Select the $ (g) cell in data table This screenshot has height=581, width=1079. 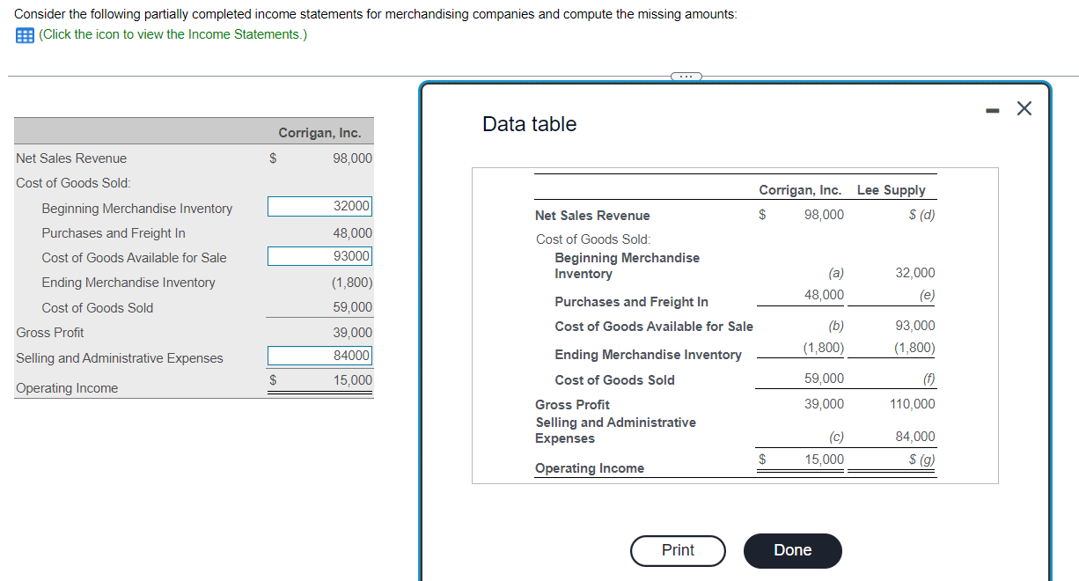tap(921, 460)
